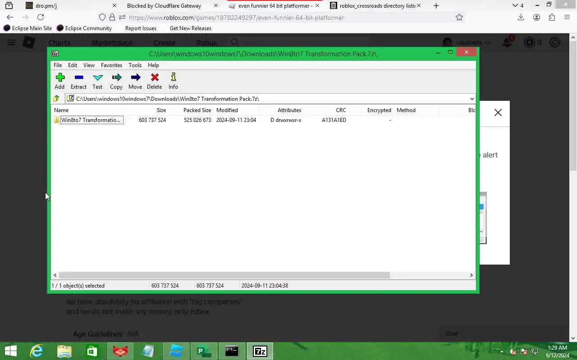Sort by Packed Size column header
The height and width of the screenshot is (360, 577).
coord(197,110)
